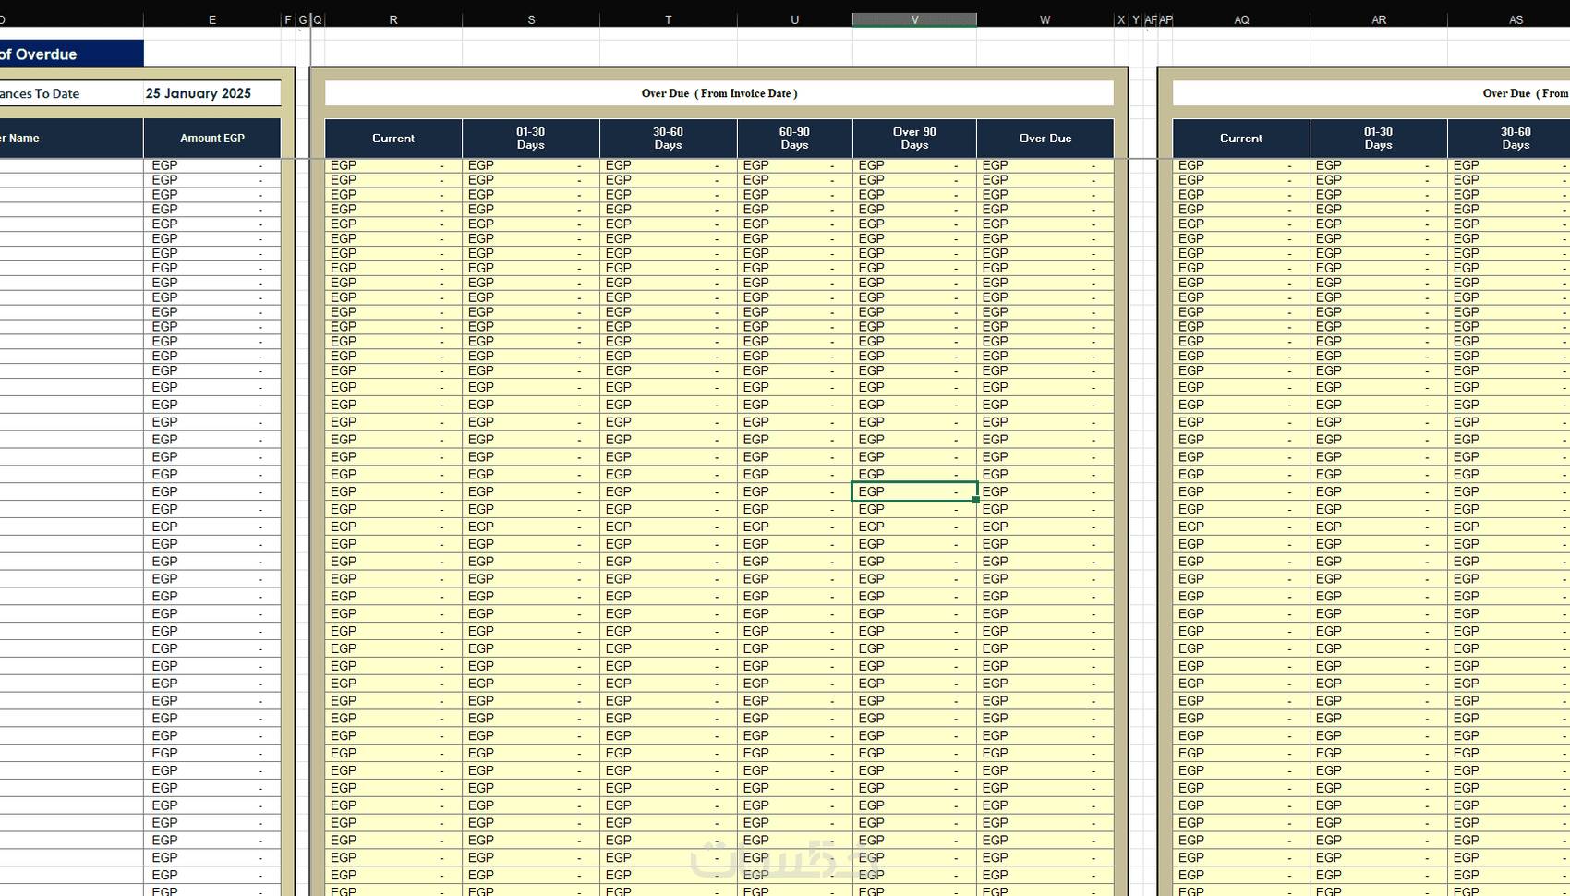Viewport: 1570px width, 896px height.
Task: Click the "Over Due" header in column W
Action: coord(1045,139)
